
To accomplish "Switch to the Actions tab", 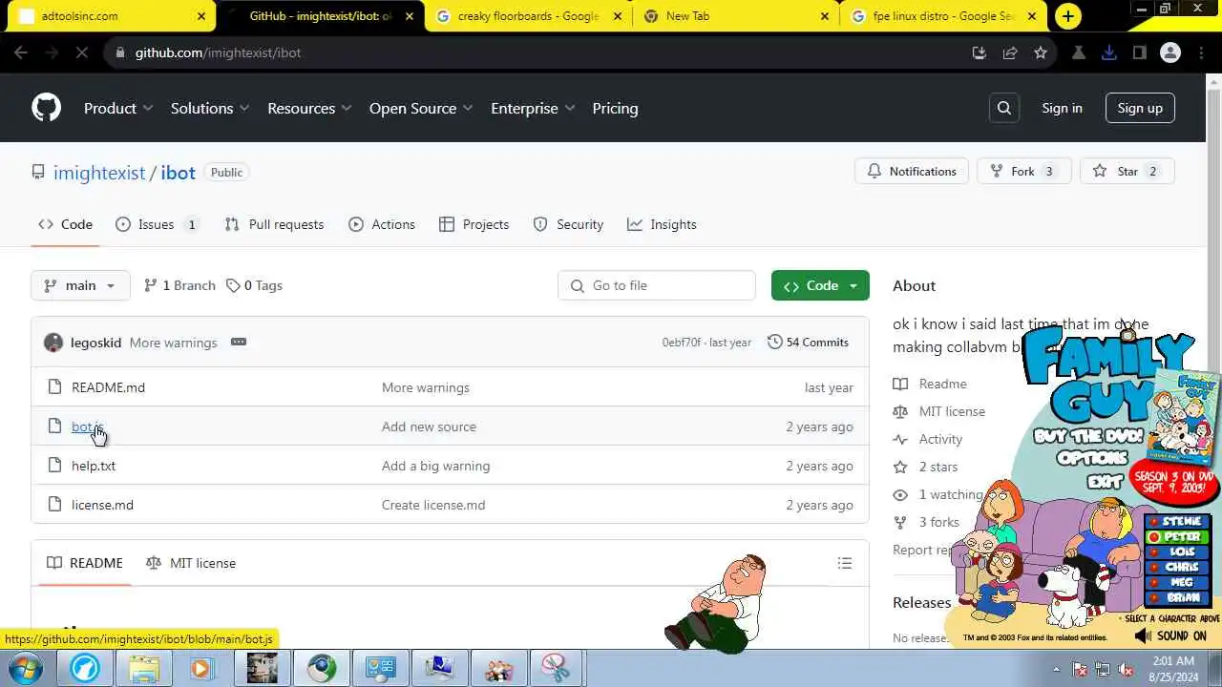I will pos(382,224).
